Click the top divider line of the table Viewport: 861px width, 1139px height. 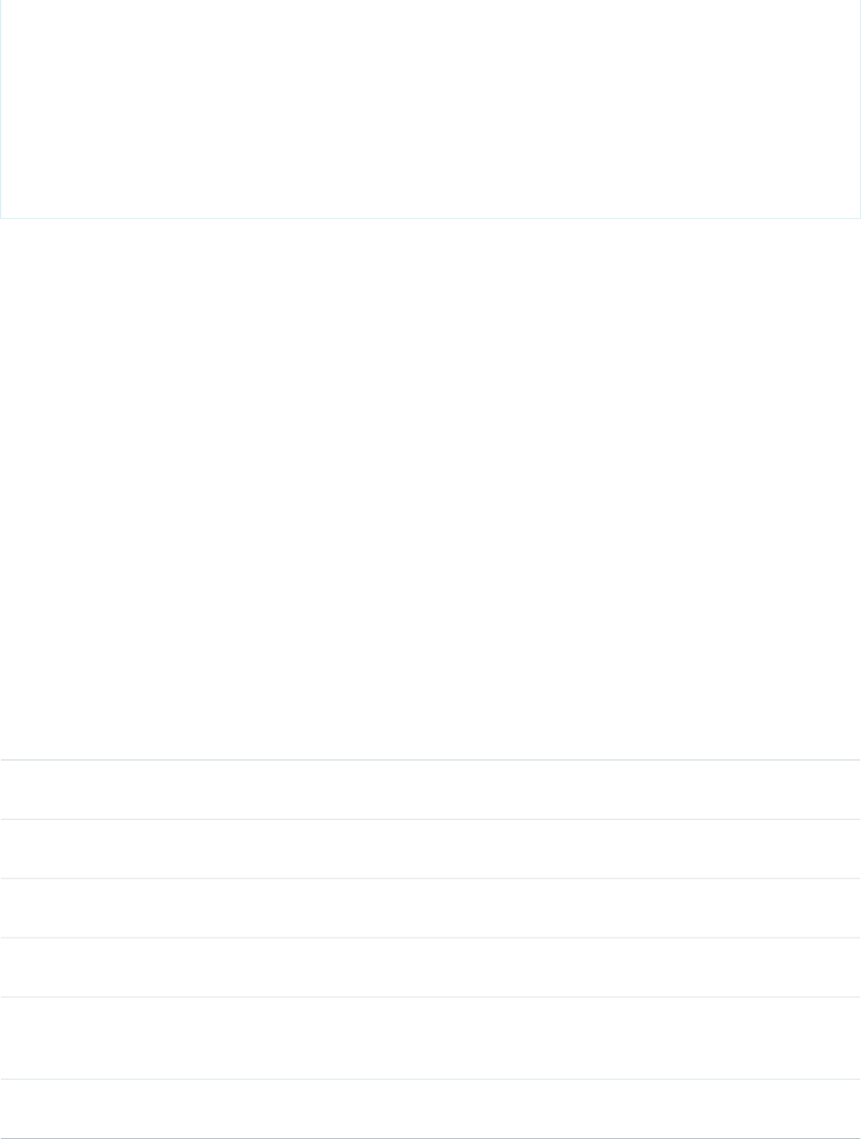(430, 760)
